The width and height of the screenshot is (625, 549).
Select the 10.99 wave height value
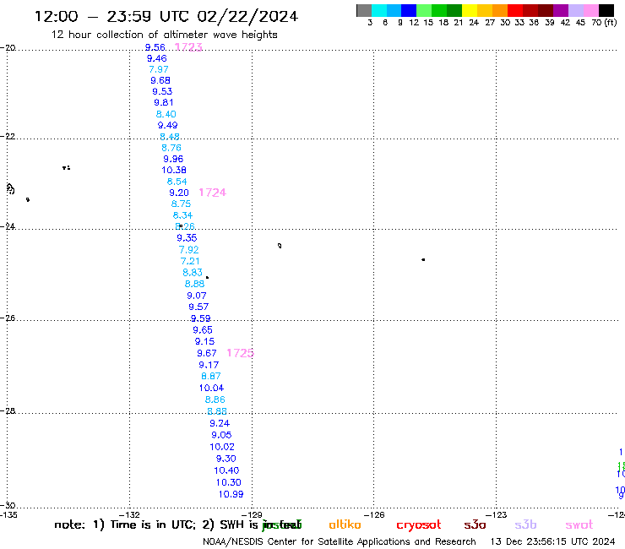pos(231,494)
